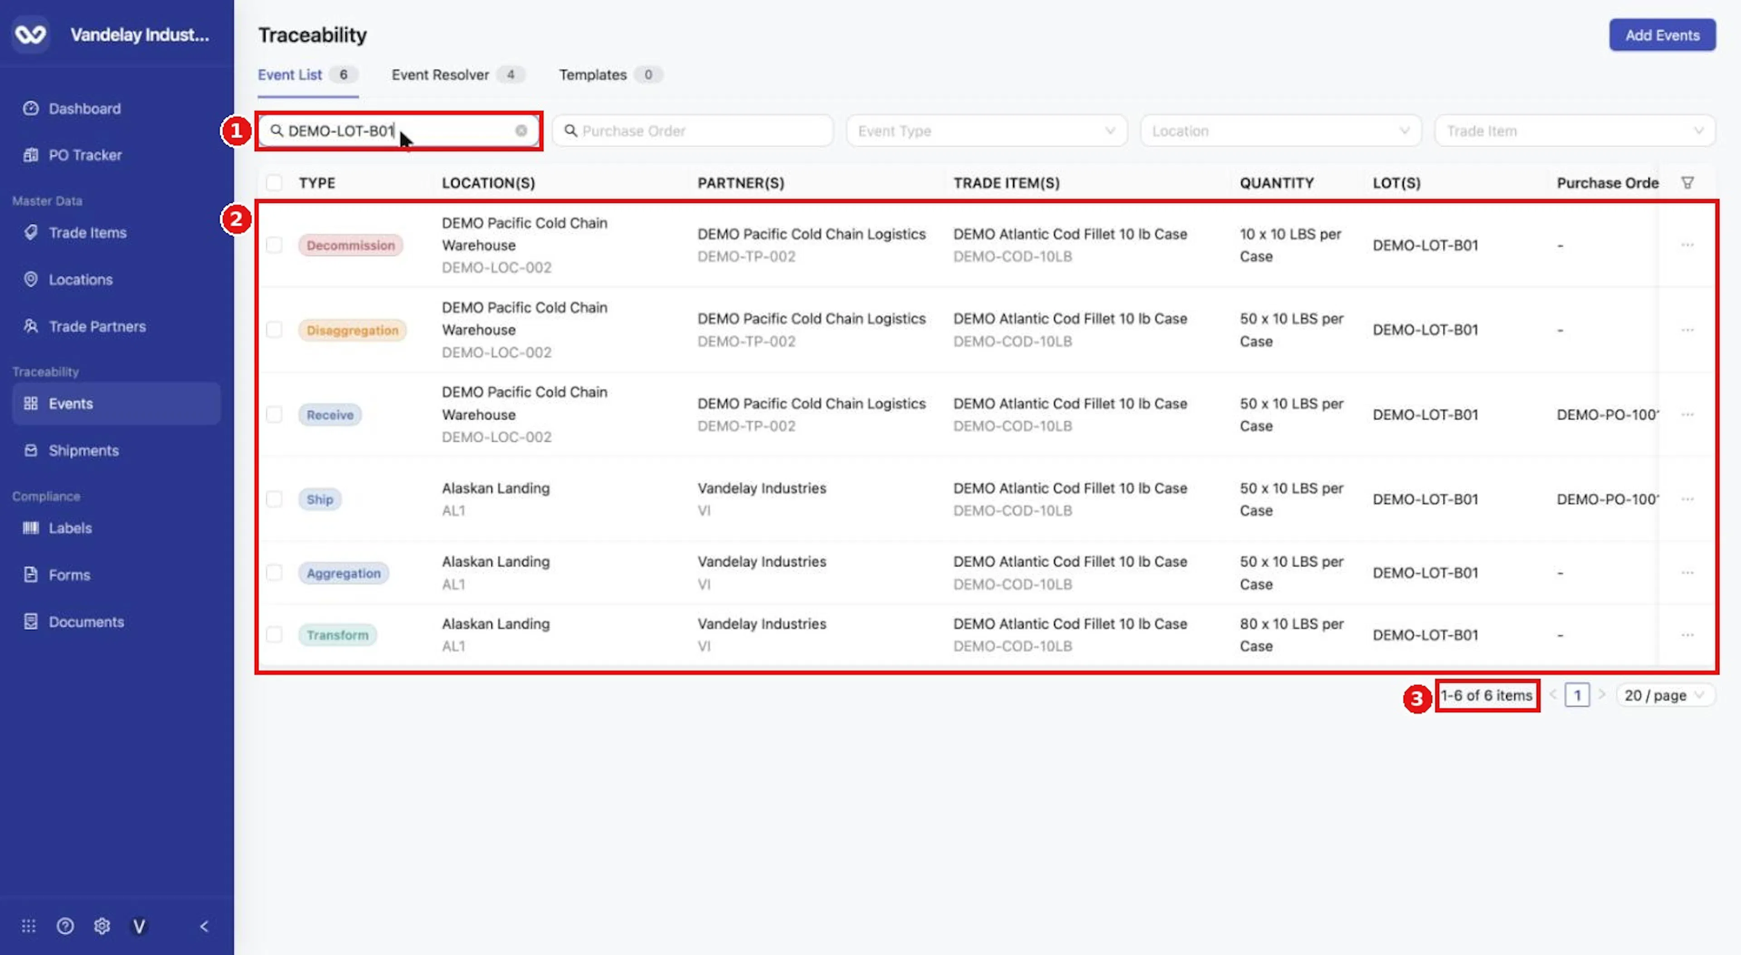Clear the DEMO-LOT-B01 search field
This screenshot has width=1741, height=955.
coord(521,130)
